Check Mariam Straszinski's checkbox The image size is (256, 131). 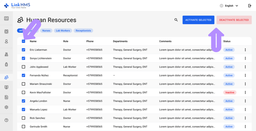tap(23, 84)
